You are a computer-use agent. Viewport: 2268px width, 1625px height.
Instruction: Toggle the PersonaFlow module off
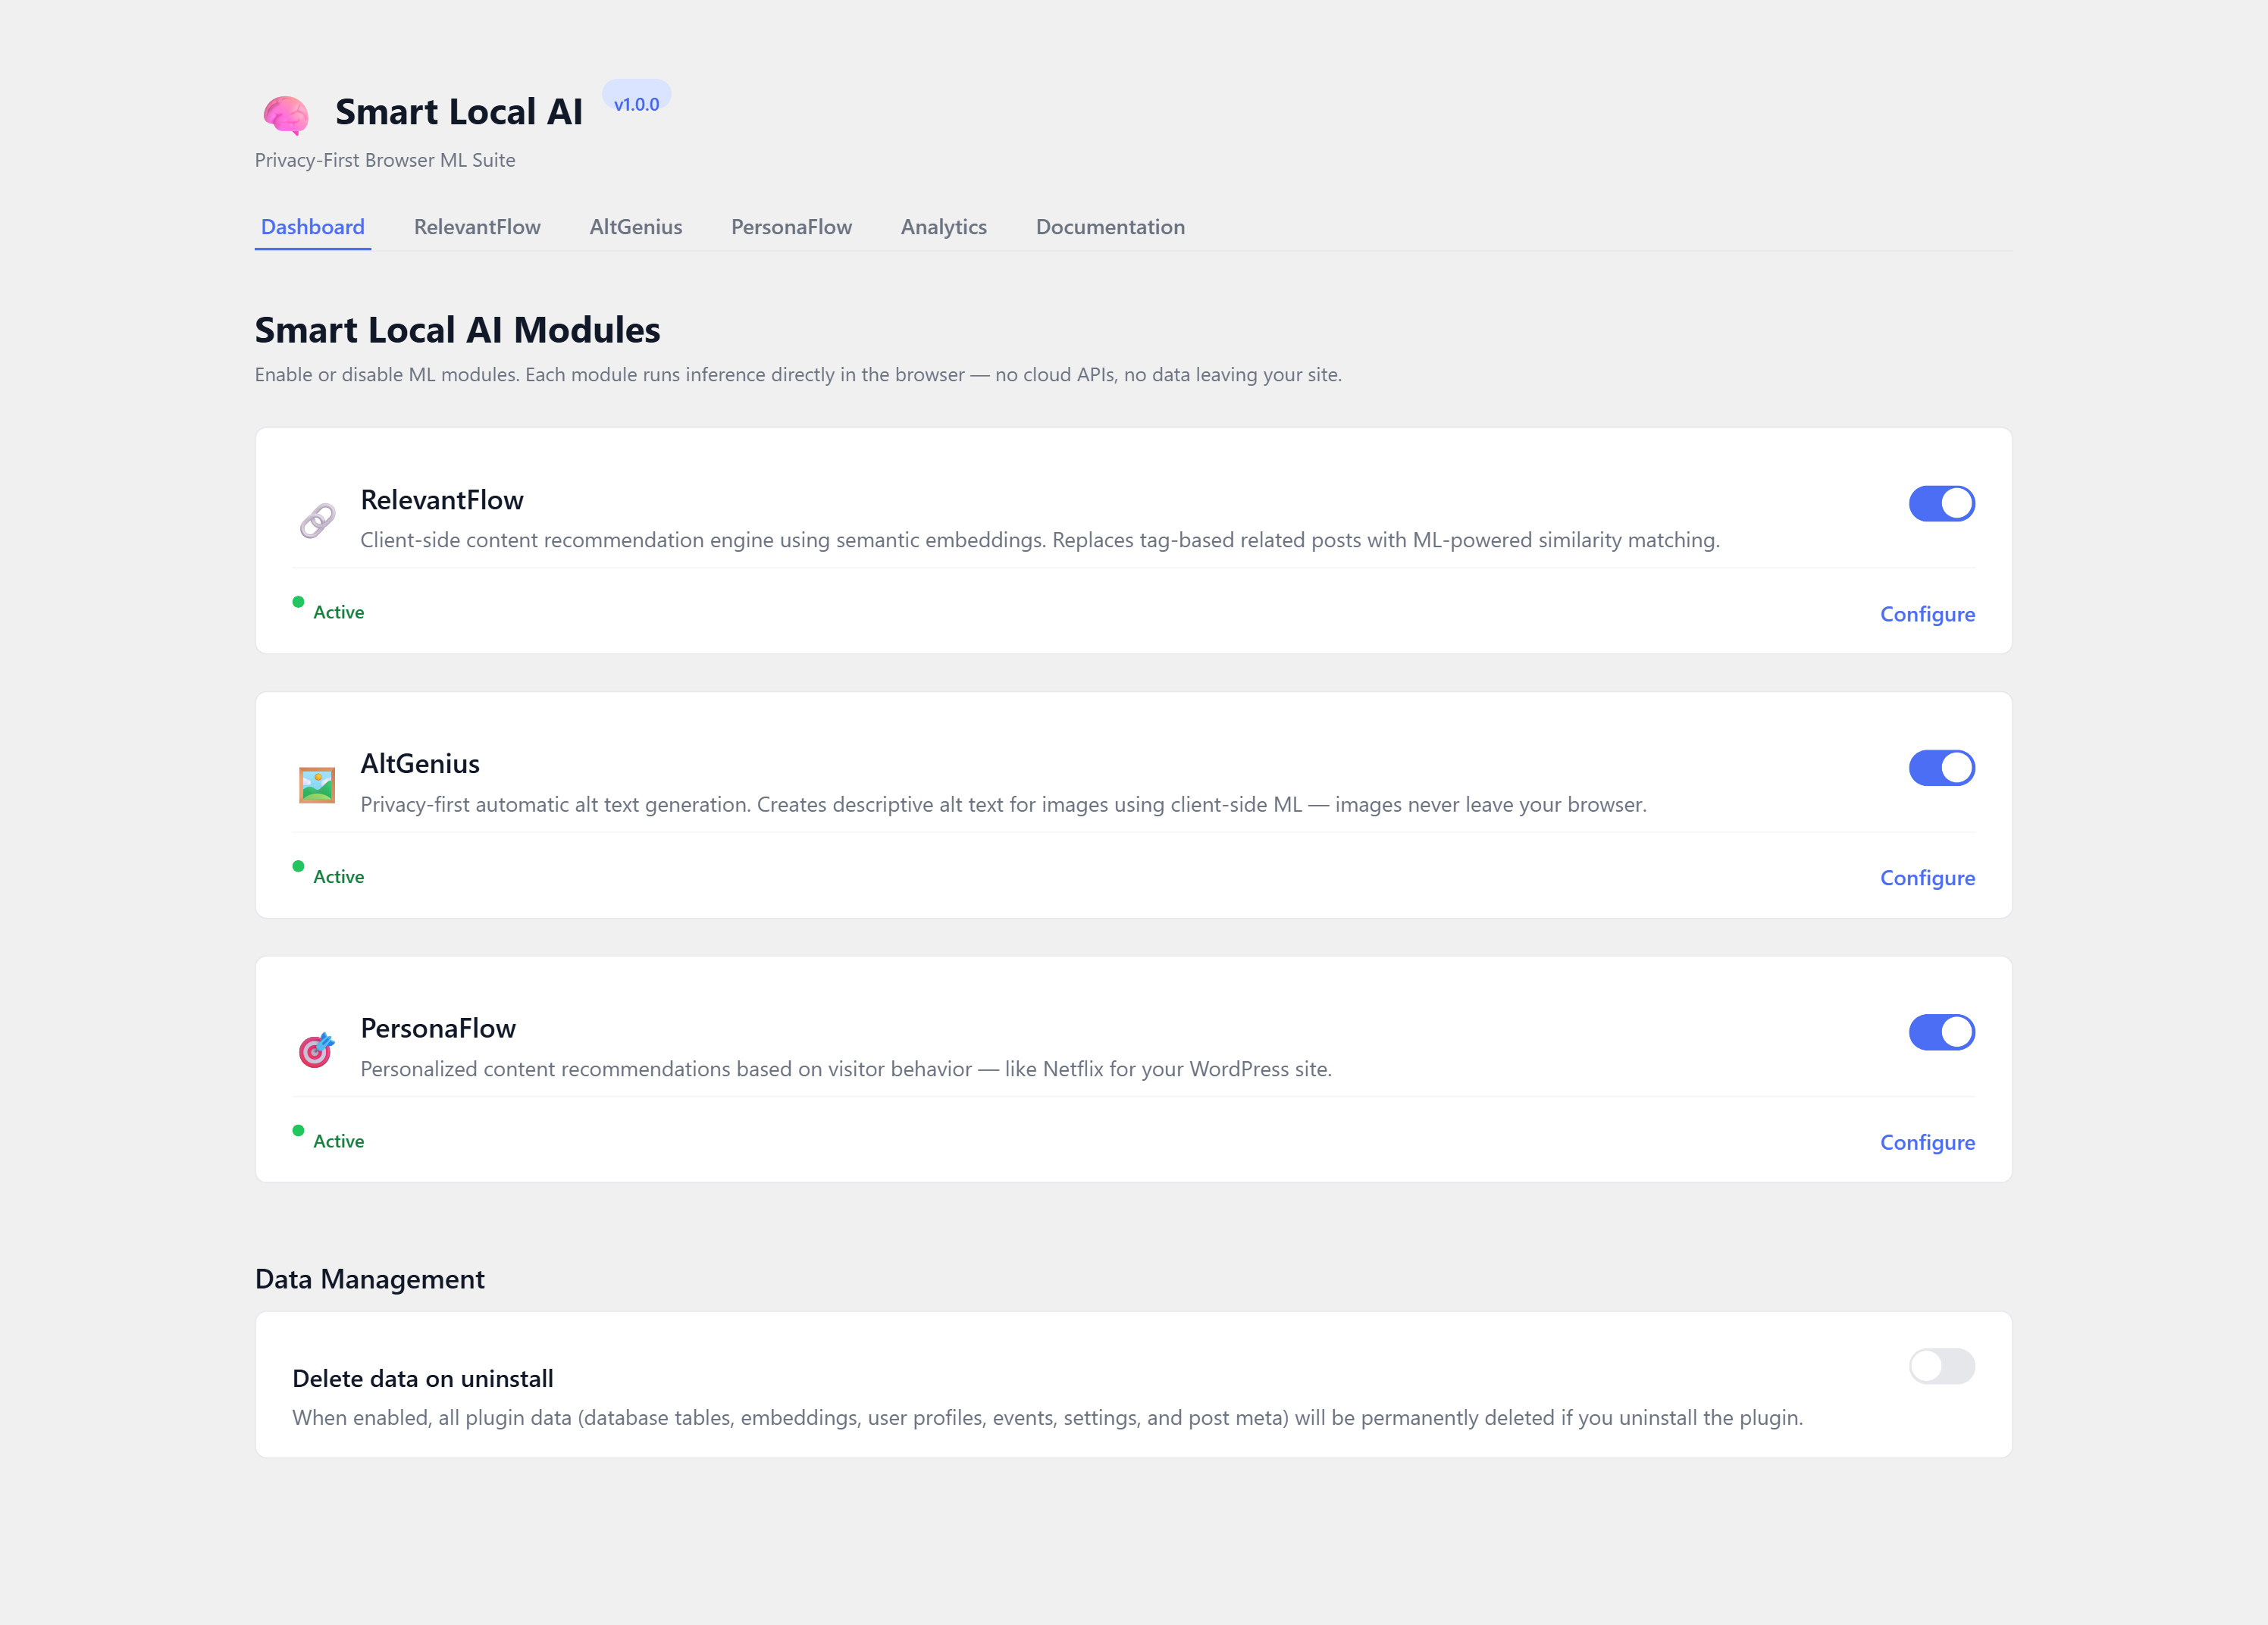click(x=1941, y=1032)
